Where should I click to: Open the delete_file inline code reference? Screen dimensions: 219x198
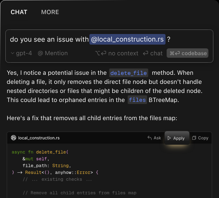click(129, 73)
